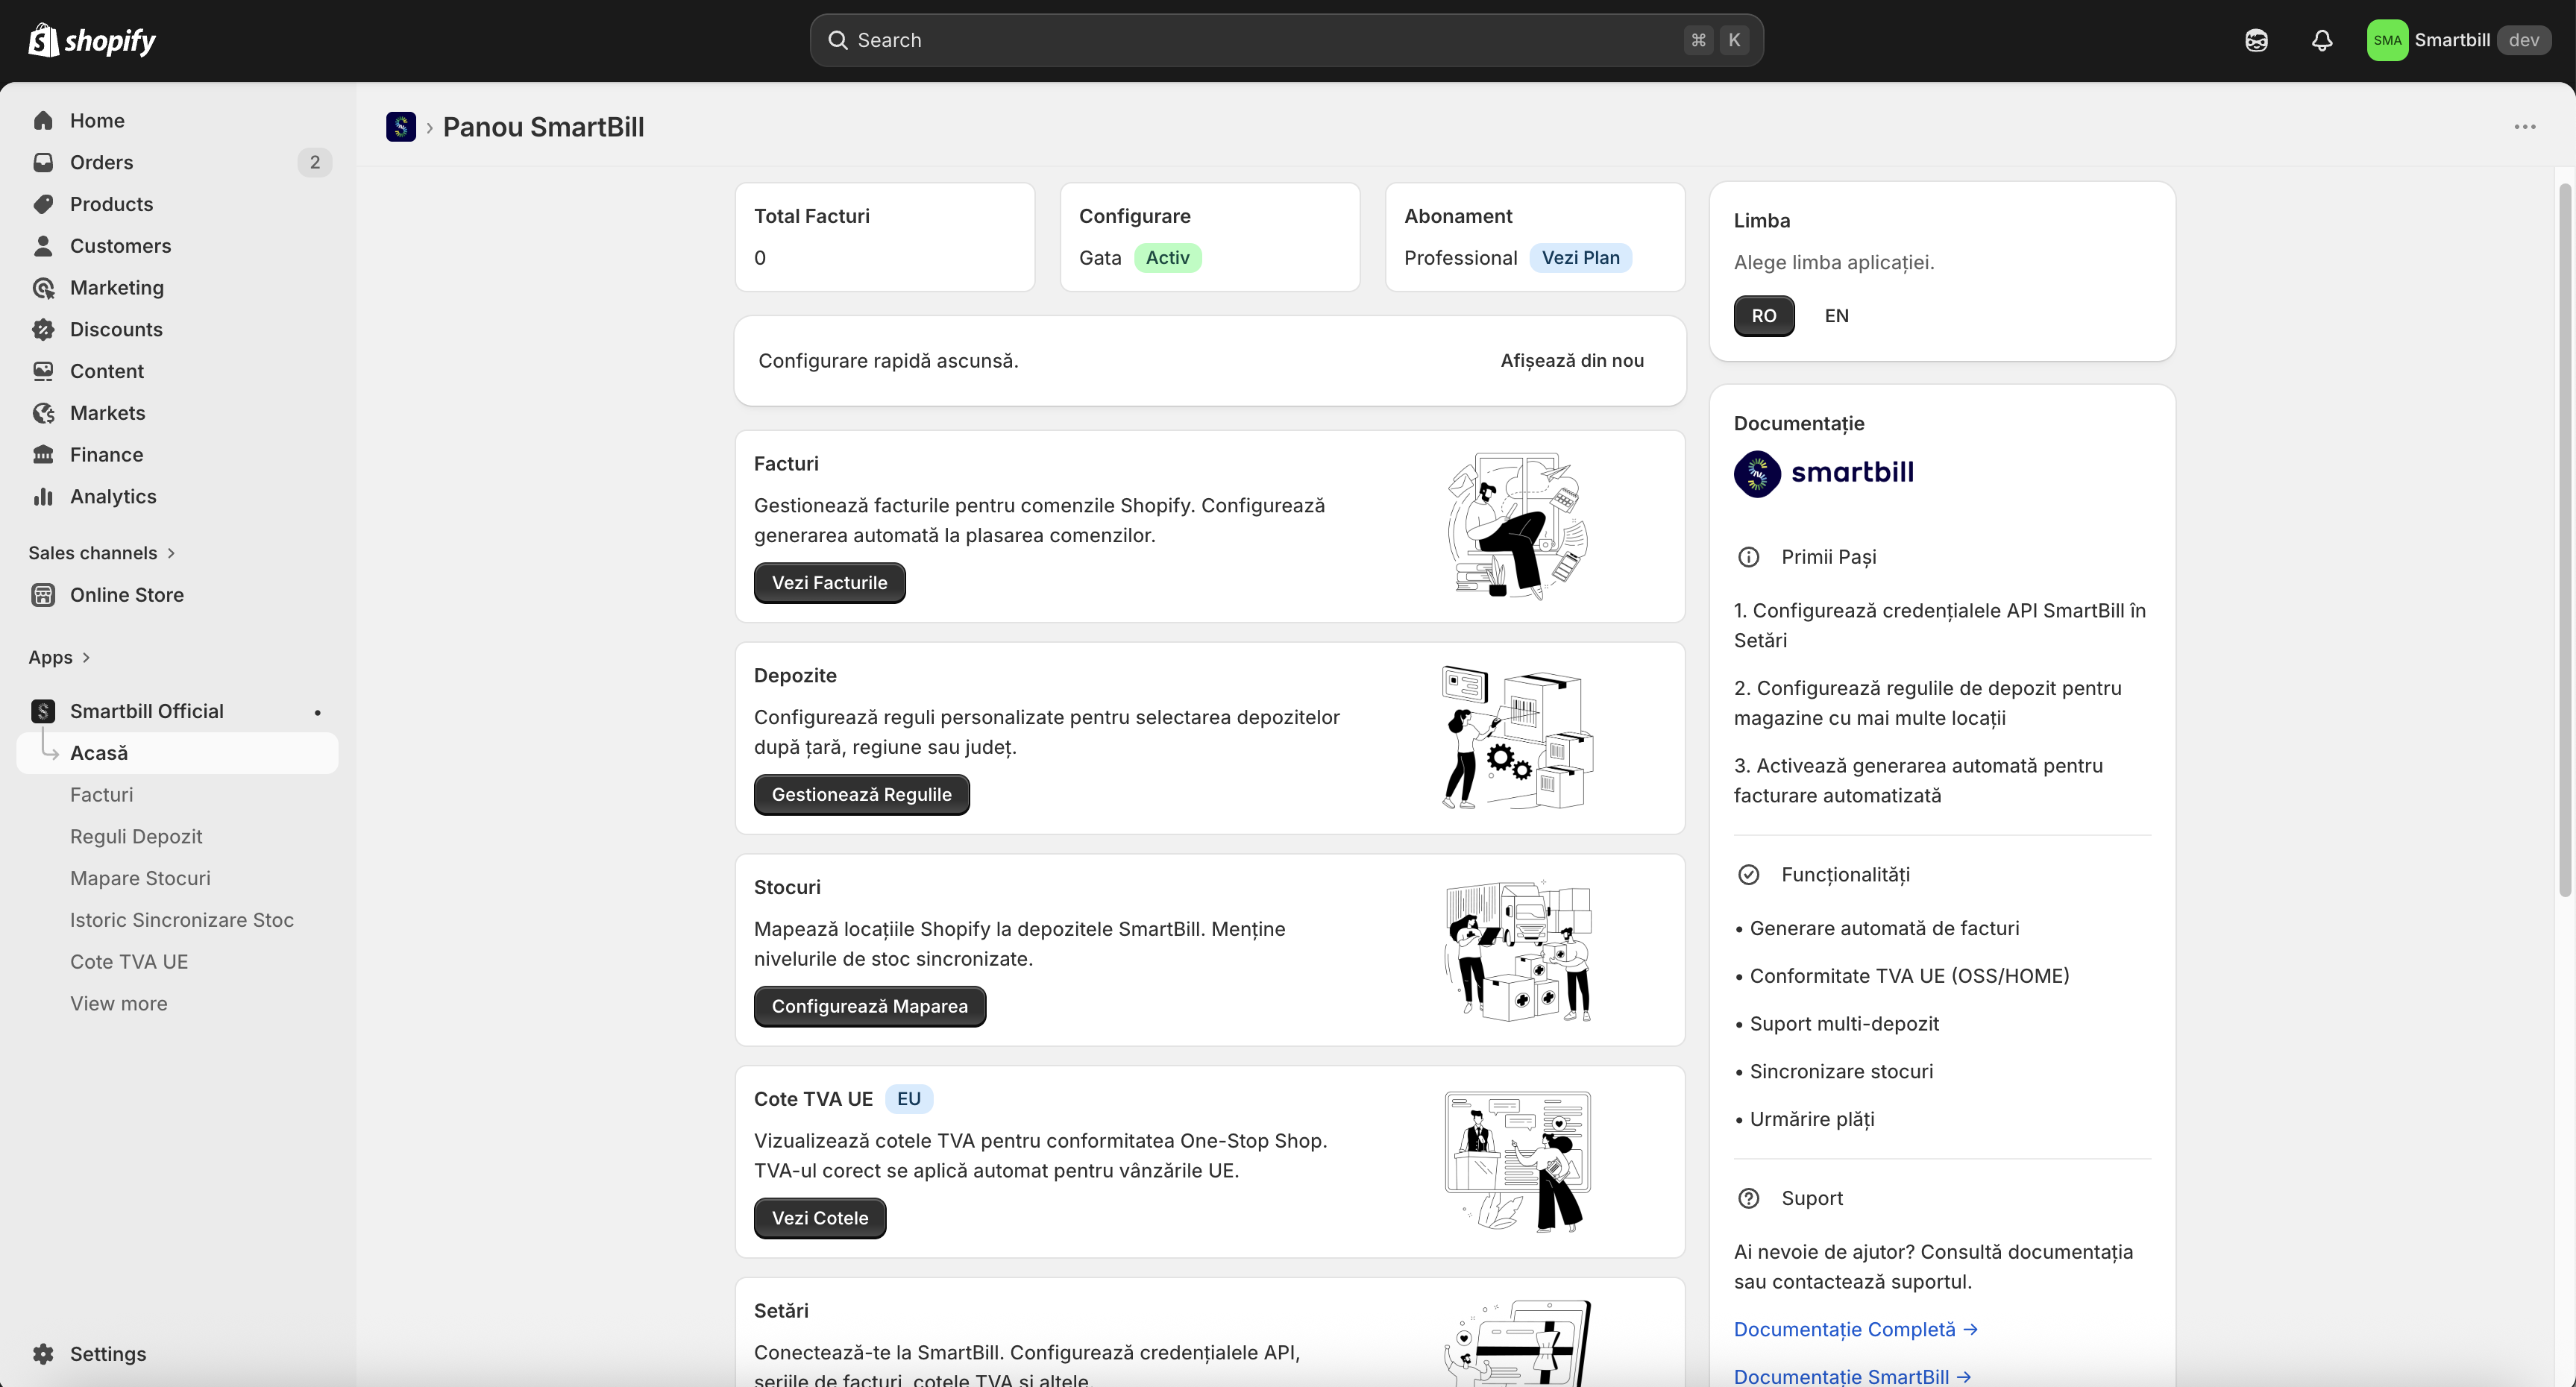This screenshot has height=1387, width=2576.
Task: Click the Depozite card illustration
Action: pyautogui.click(x=1517, y=738)
